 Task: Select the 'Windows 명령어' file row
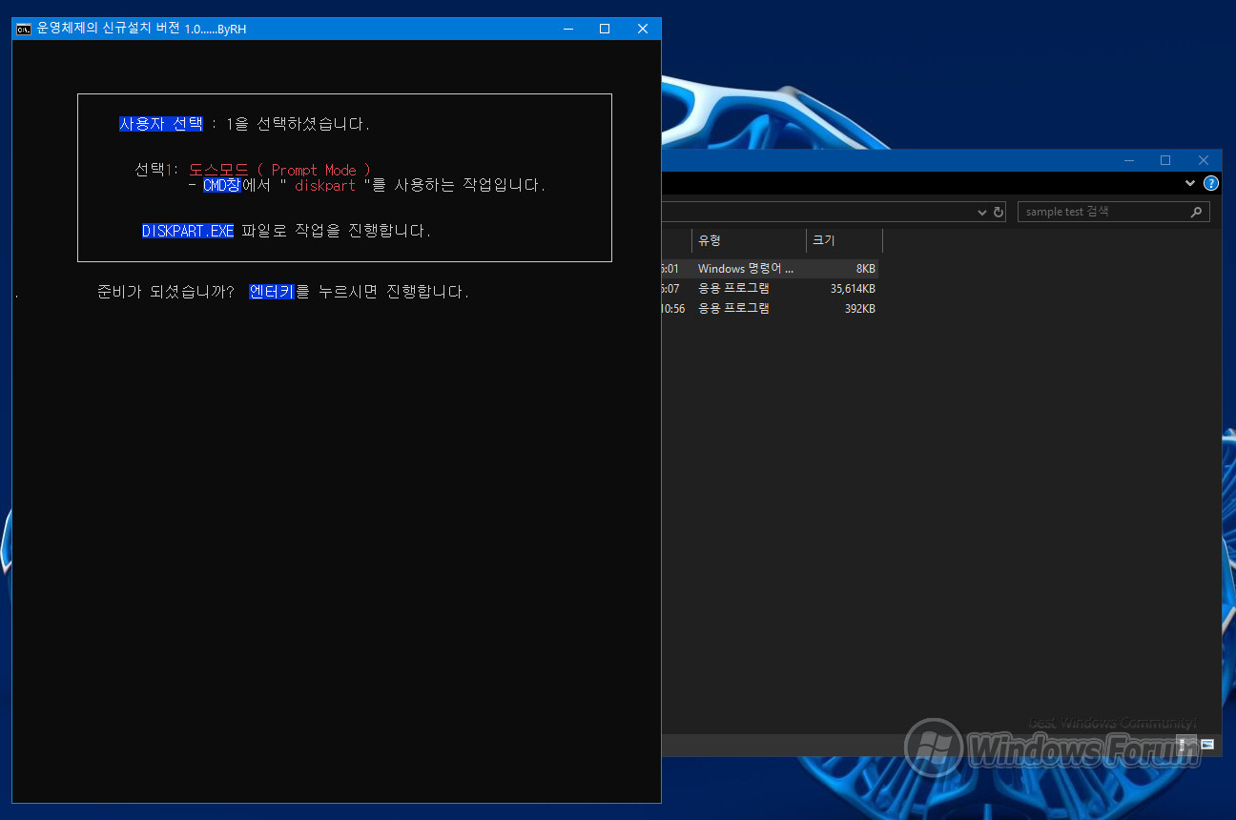(771, 269)
